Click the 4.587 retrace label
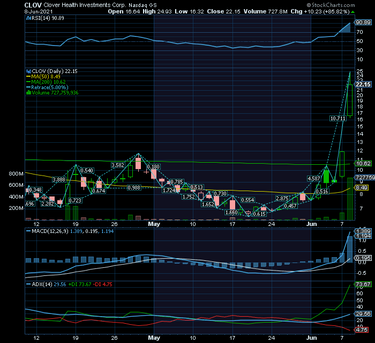The height and width of the screenshot is (343, 375). pos(313,179)
